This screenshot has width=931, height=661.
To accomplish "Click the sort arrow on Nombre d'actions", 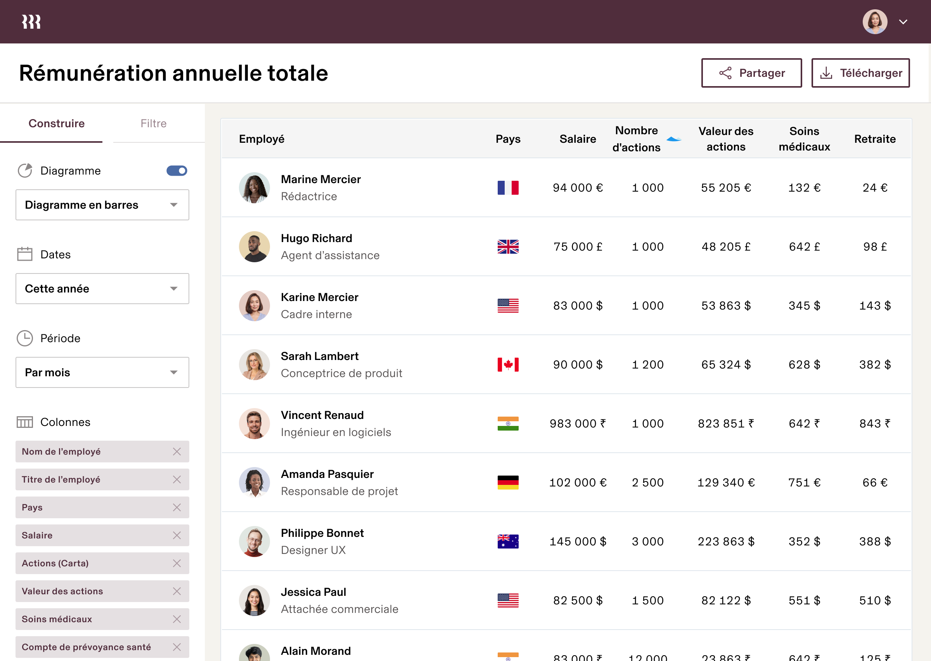I will [673, 139].
